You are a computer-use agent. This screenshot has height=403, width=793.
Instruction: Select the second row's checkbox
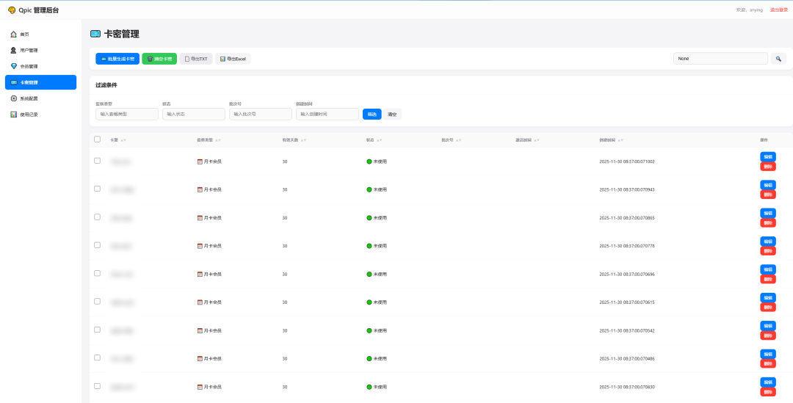[97, 189]
